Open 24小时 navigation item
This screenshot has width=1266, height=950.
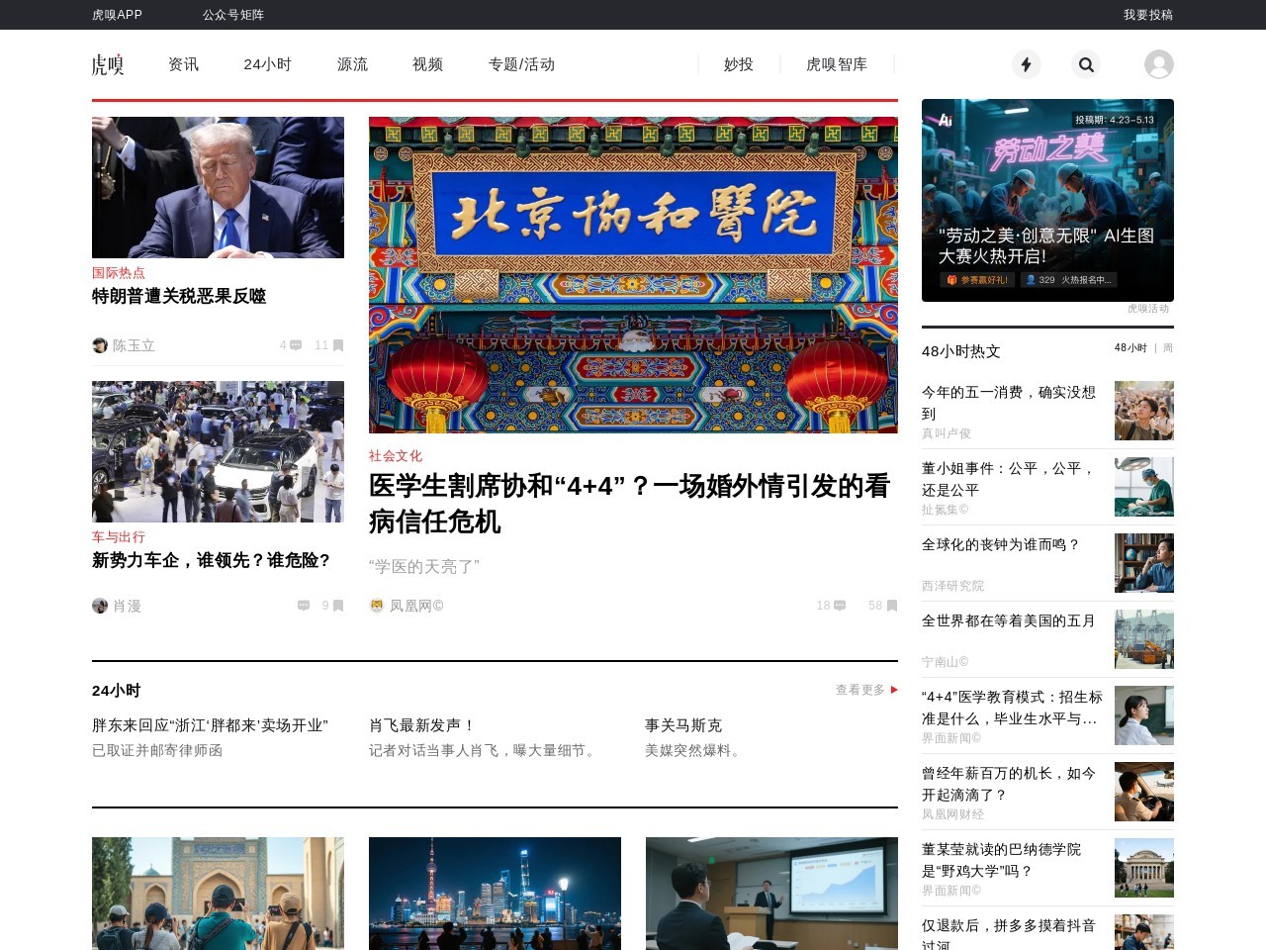click(267, 64)
